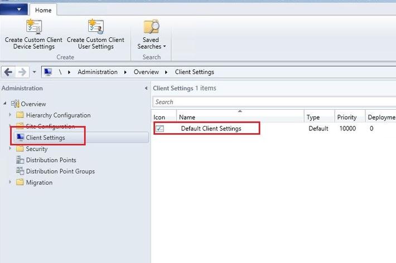
Task: Collapse the Overview tree node
Action: [6, 104]
